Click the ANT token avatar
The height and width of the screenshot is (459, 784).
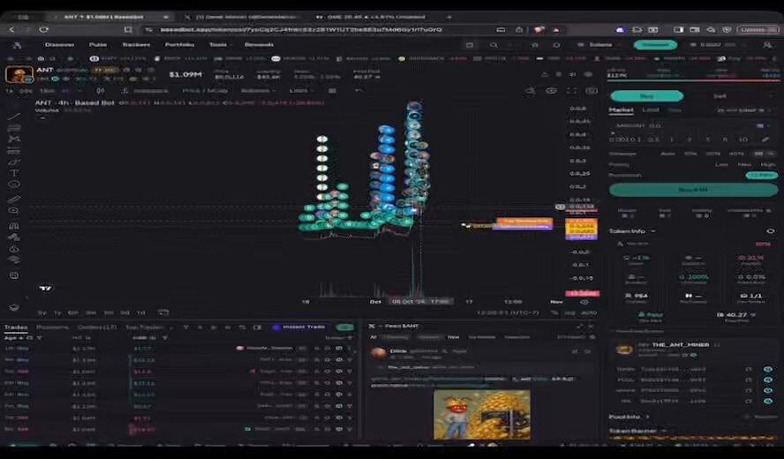click(19, 74)
